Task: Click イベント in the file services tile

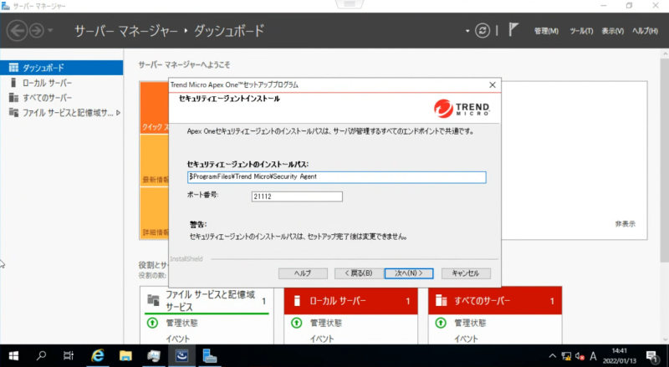Action: click(x=177, y=339)
